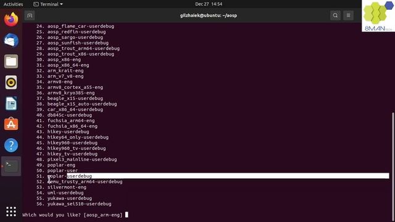Click line 40 db845c-userdebug
The width and height of the screenshot is (395, 222).
tap(64, 115)
